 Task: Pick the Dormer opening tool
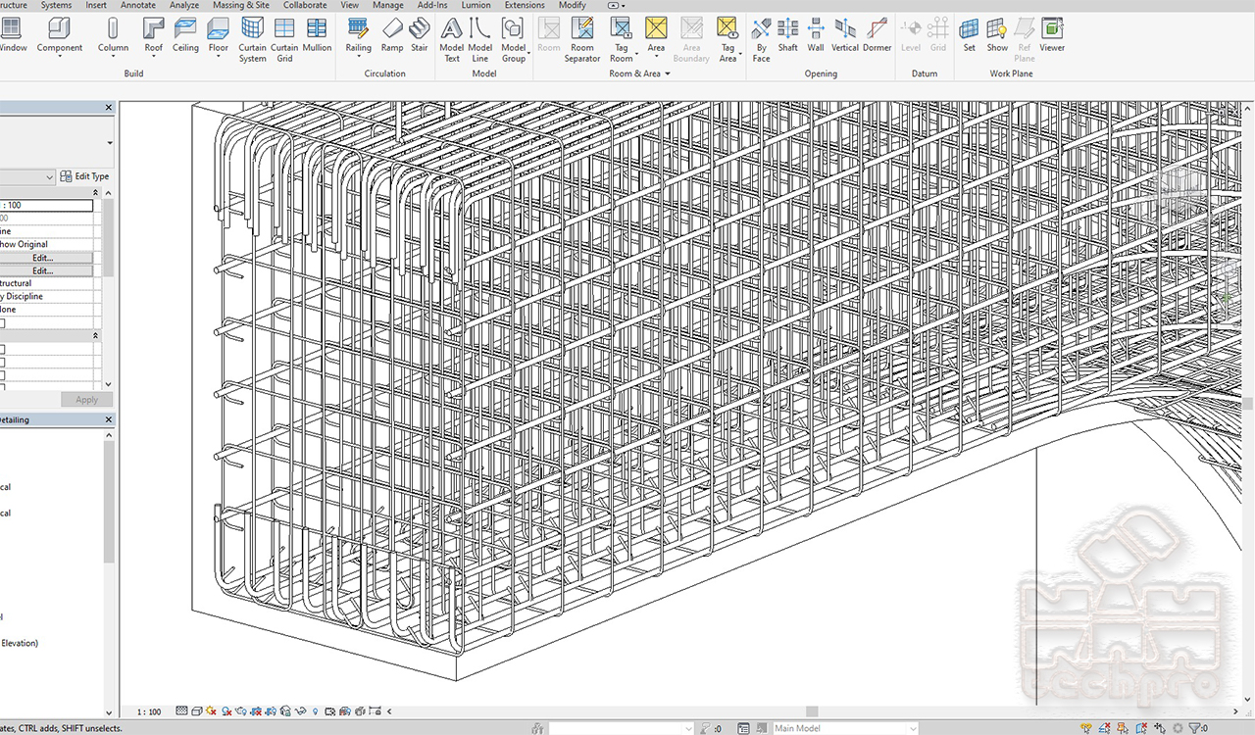pos(878,34)
